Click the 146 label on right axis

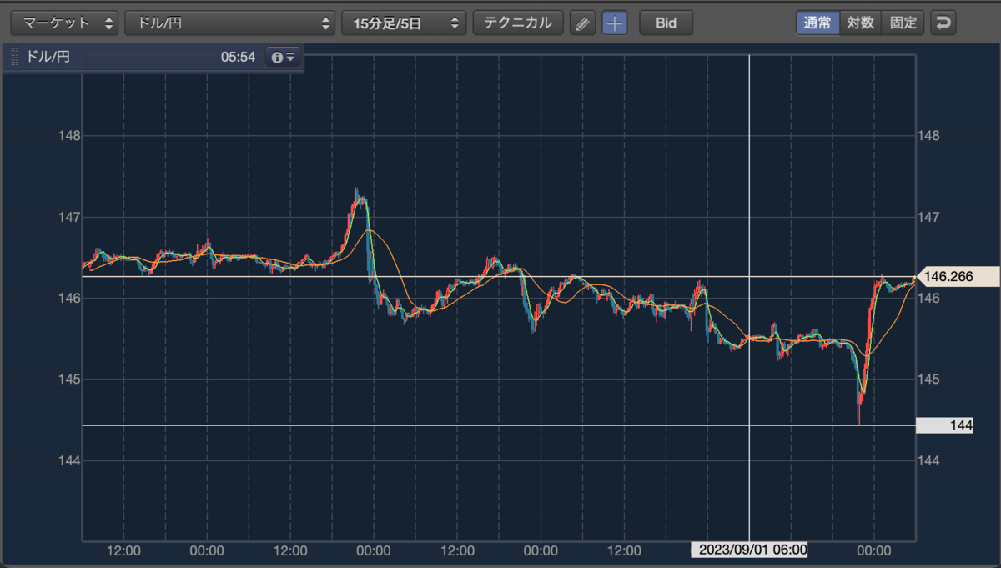point(928,298)
